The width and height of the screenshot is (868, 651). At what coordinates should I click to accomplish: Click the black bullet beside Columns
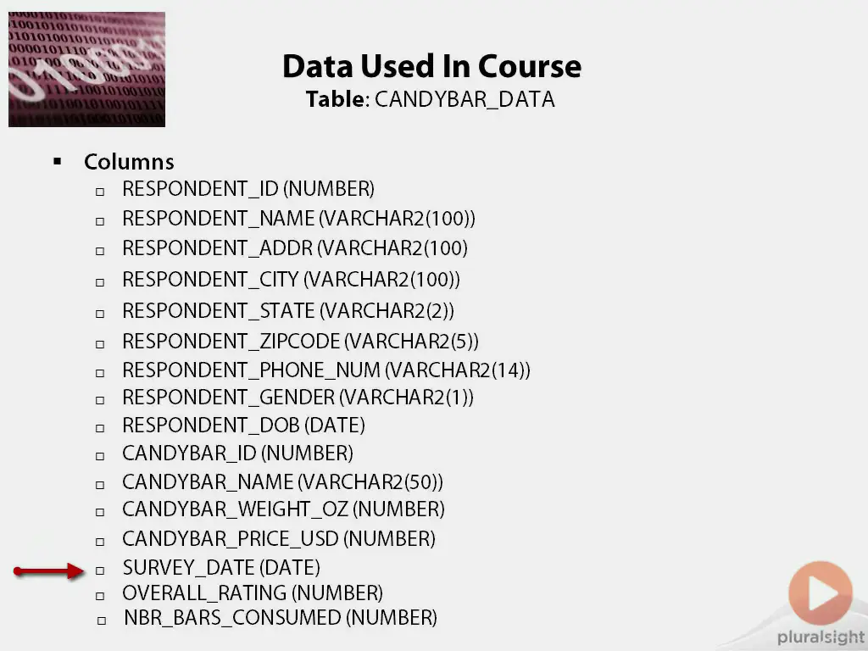(x=58, y=161)
